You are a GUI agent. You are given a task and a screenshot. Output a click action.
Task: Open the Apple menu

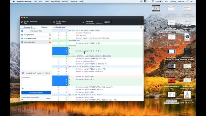click(x=14, y=1)
